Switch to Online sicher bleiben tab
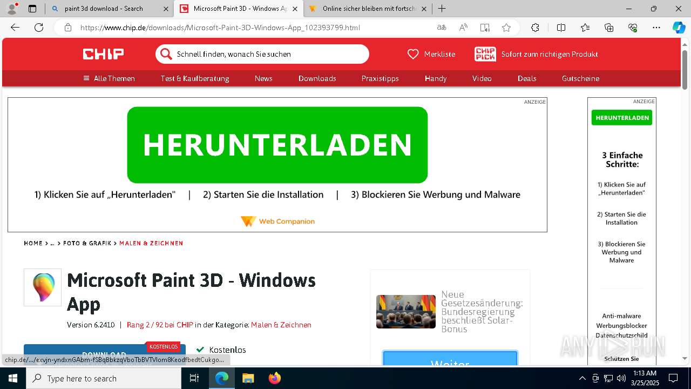The height and width of the screenshot is (389, 691). click(369, 9)
